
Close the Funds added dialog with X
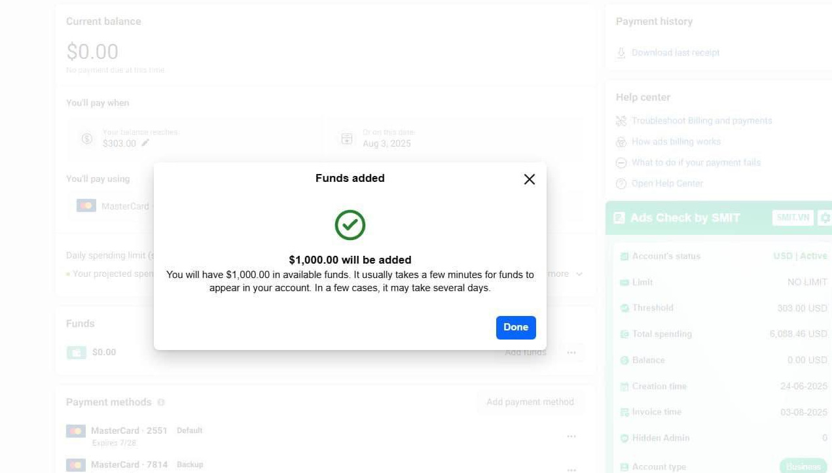pyautogui.click(x=530, y=179)
